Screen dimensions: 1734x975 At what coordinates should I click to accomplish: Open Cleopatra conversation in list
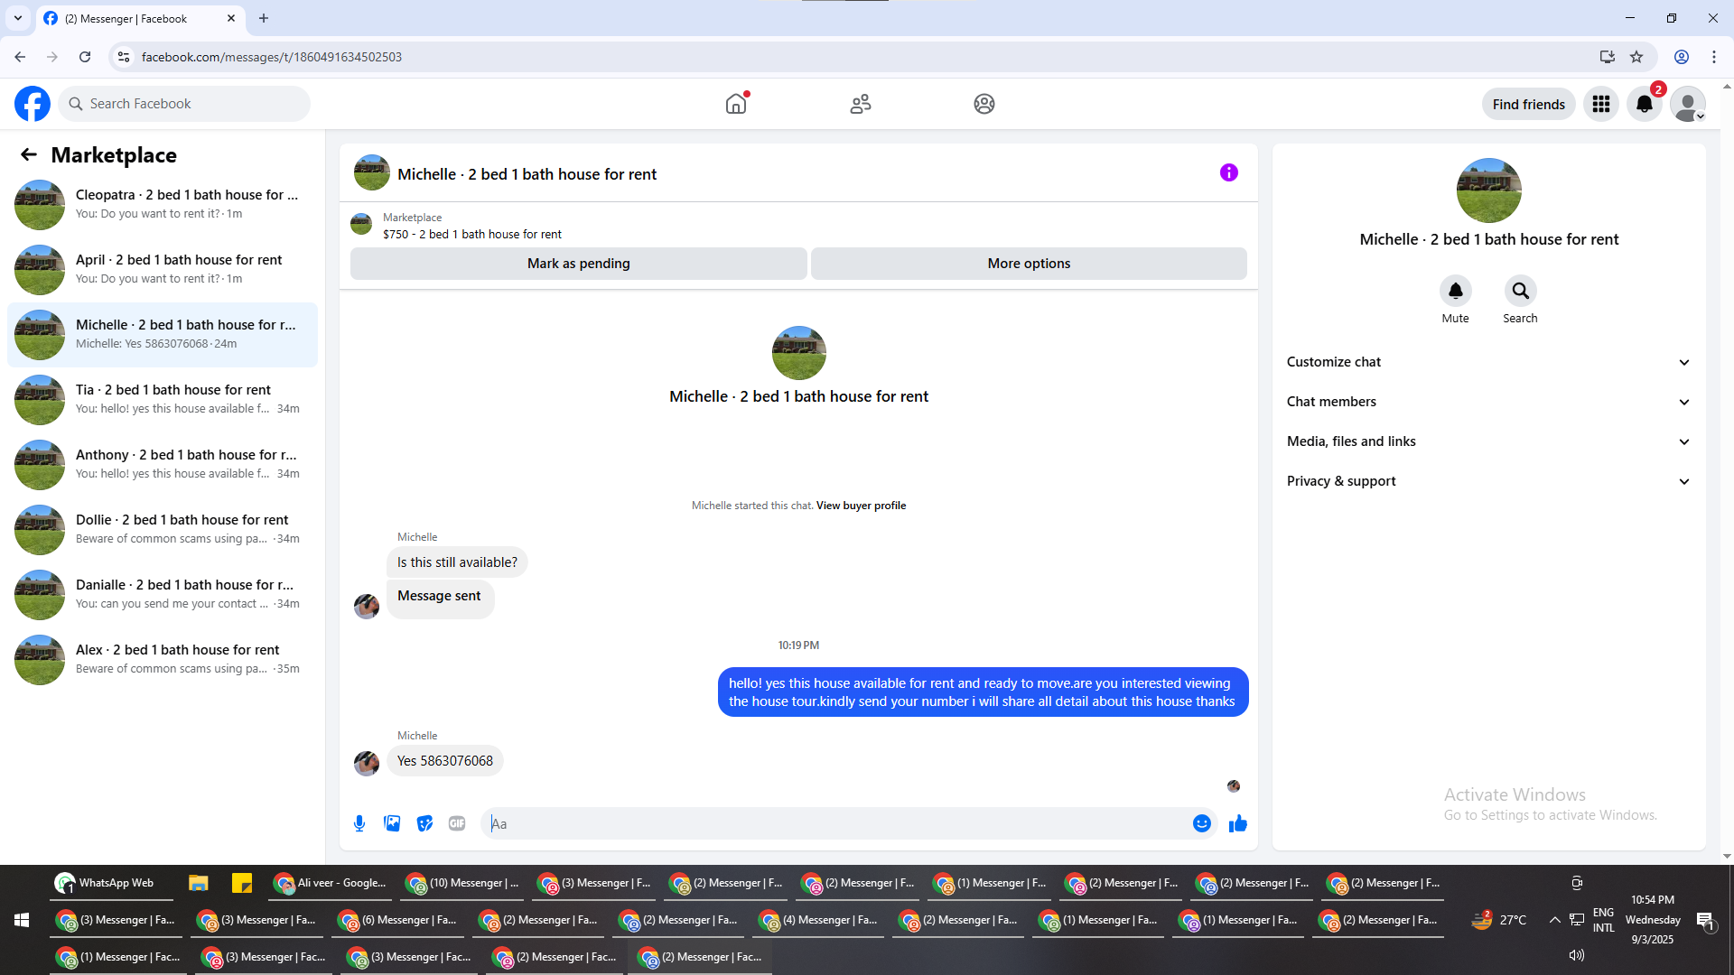tap(163, 205)
